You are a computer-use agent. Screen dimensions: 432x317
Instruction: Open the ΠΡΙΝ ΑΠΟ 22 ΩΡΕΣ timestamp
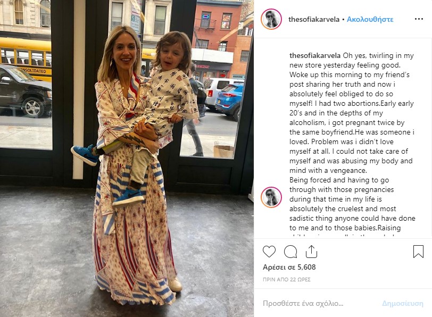(x=287, y=280)
